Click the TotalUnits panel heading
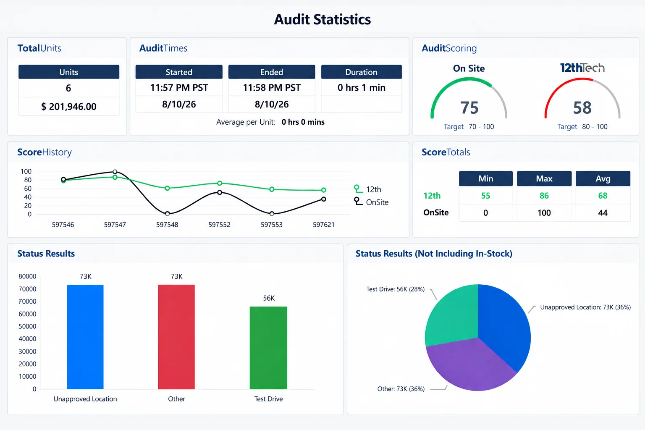The height and width of the screenshot is (430, 645). click(x=39, y=48)
